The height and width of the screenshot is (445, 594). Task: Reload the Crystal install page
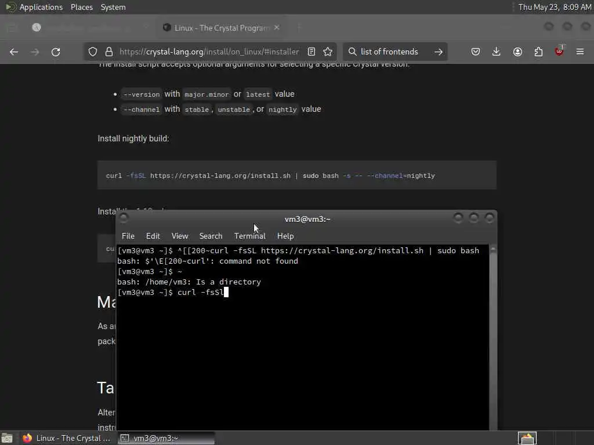click(56, 52)
